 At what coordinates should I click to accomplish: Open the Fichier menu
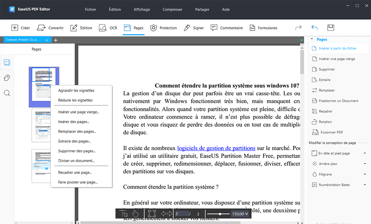pyautogui.click(x=91, y=10)
